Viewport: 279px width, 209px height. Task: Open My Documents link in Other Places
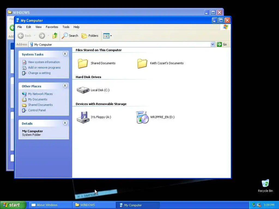(38, 99)
